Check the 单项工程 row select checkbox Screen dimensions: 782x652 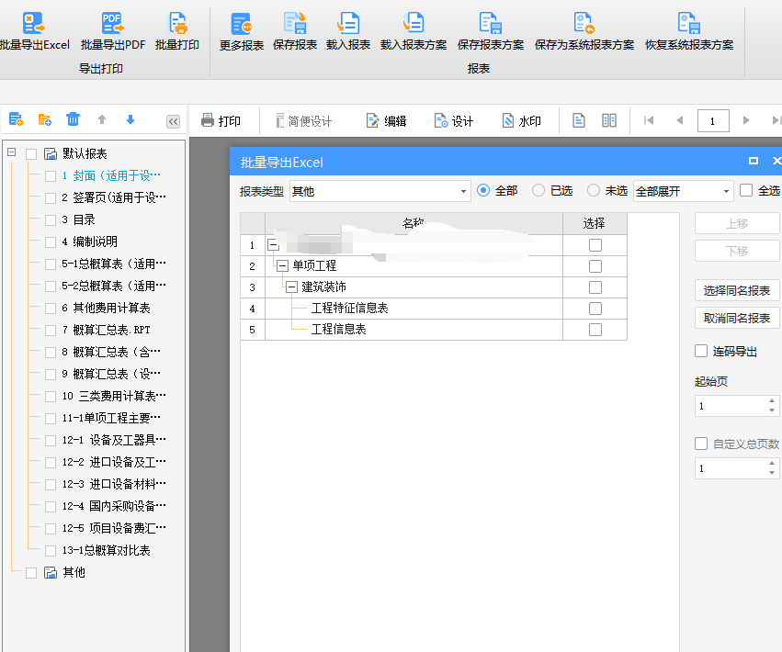(x=595, y=266)
